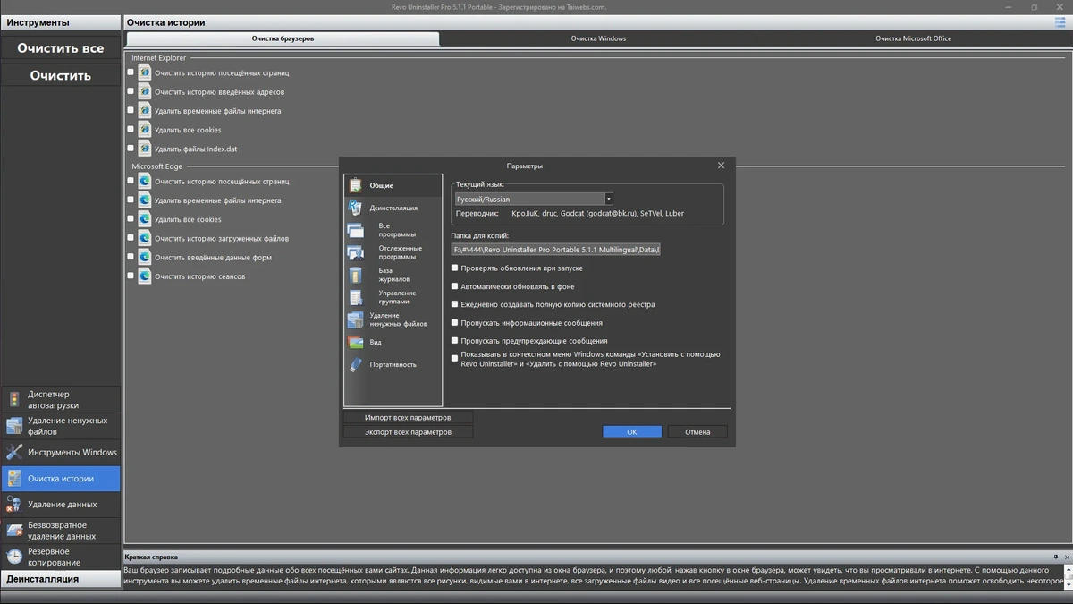Open the Все программы category icon
1073x604 pixels.
pos(356,230)
